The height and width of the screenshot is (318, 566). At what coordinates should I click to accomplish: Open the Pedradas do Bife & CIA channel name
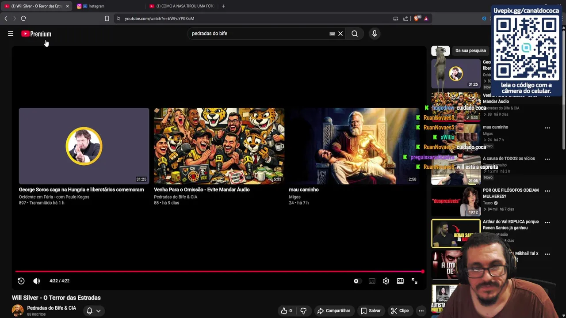point(51,308)
